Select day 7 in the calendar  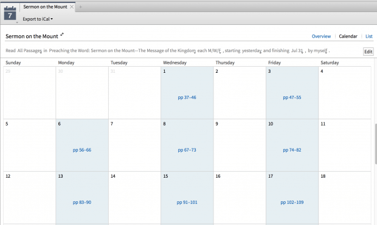pos(134,145)
